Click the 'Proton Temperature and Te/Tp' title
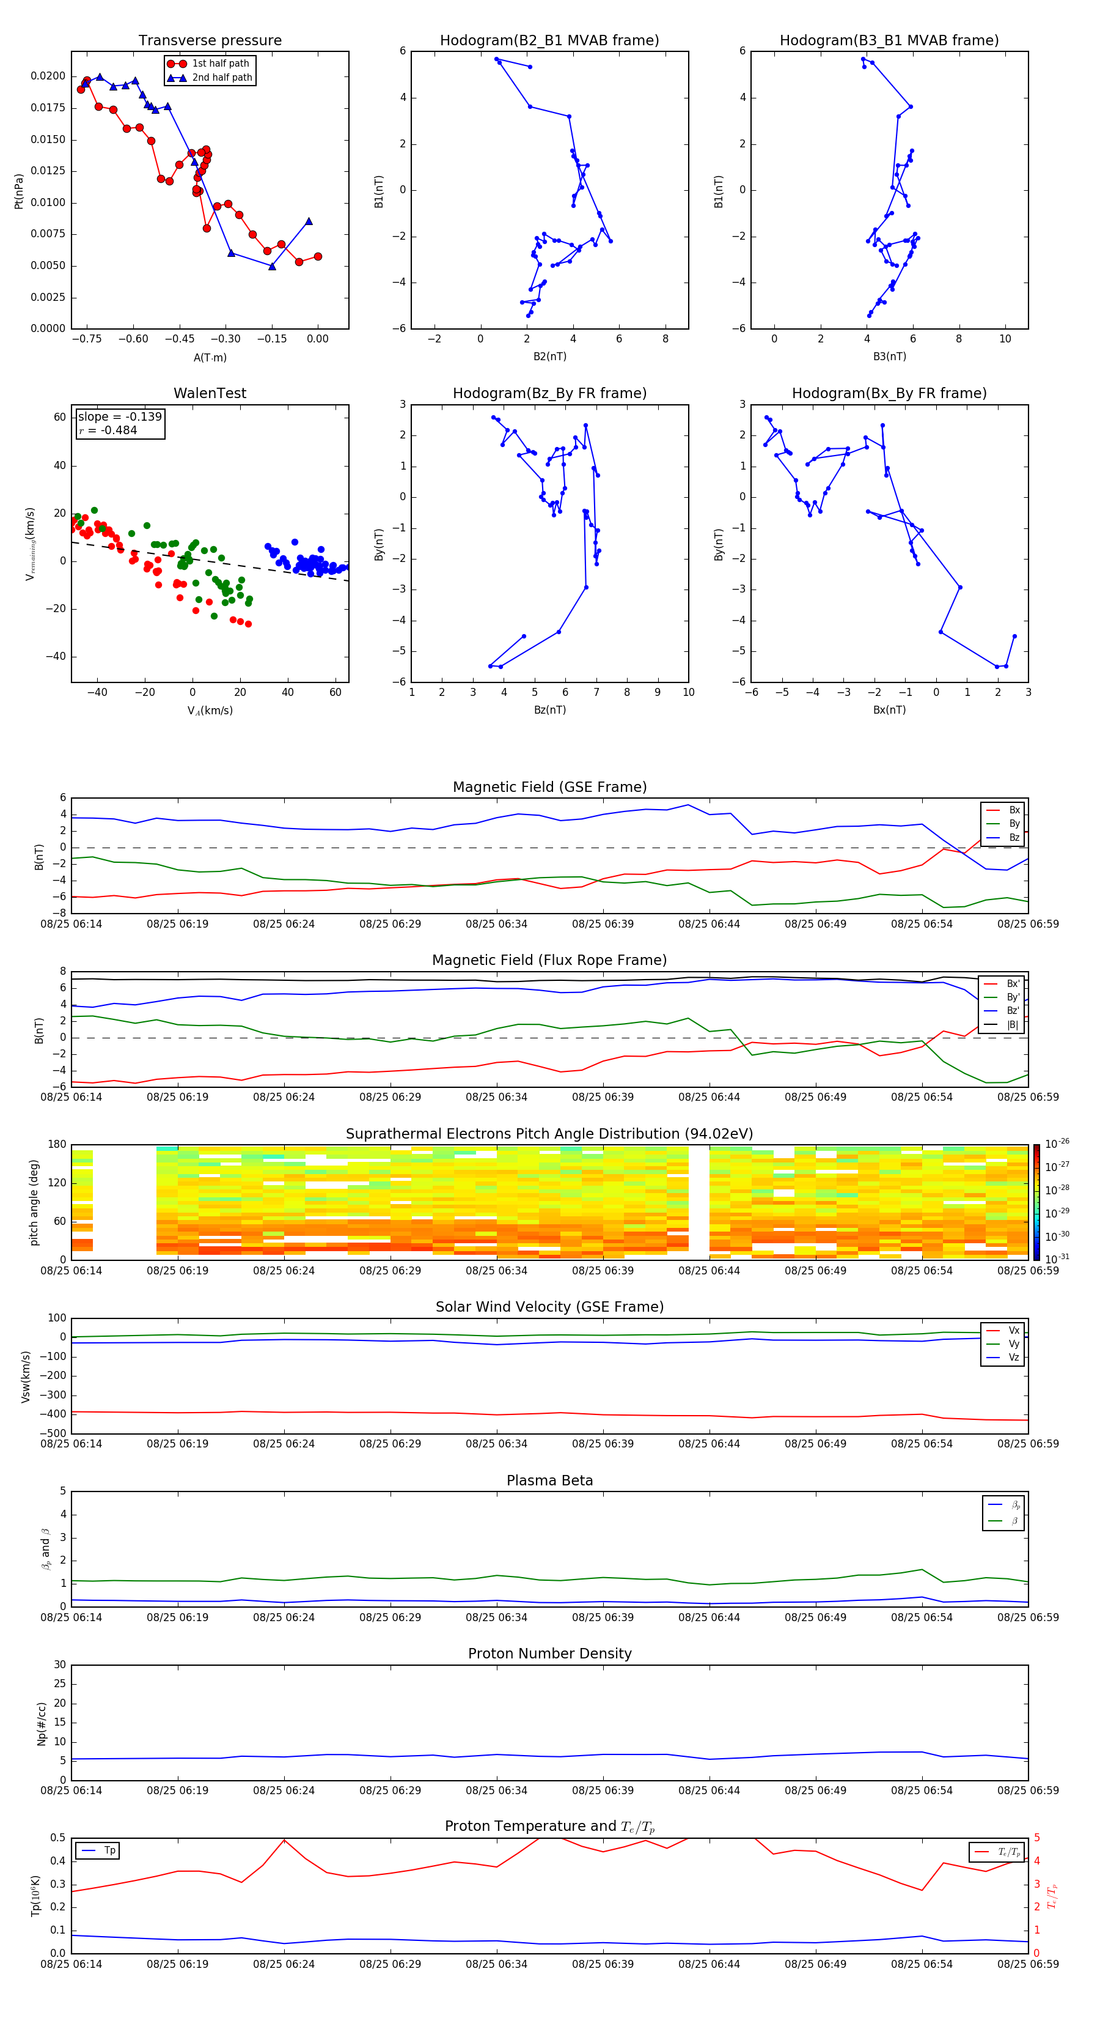The height and width of the screenshot is (2018, 1100). click(549, 1827)
